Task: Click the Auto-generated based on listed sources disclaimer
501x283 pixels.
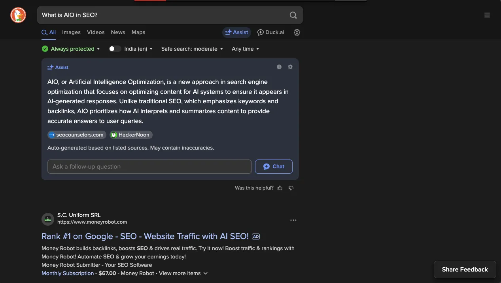Action: tap(130, 148)
